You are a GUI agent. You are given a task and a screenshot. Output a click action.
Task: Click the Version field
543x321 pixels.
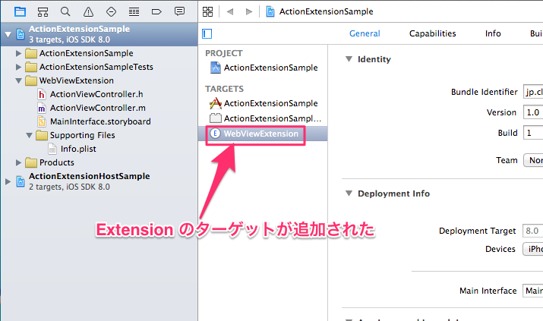point(533,112)
